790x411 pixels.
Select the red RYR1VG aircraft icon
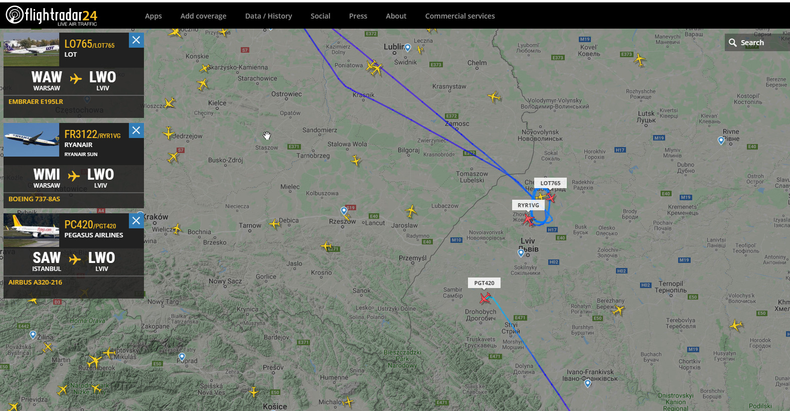tap(529, 220)
